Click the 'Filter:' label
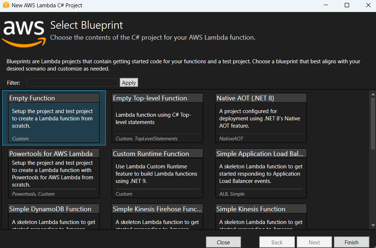The image size is (376, 248). click(14, 83)
